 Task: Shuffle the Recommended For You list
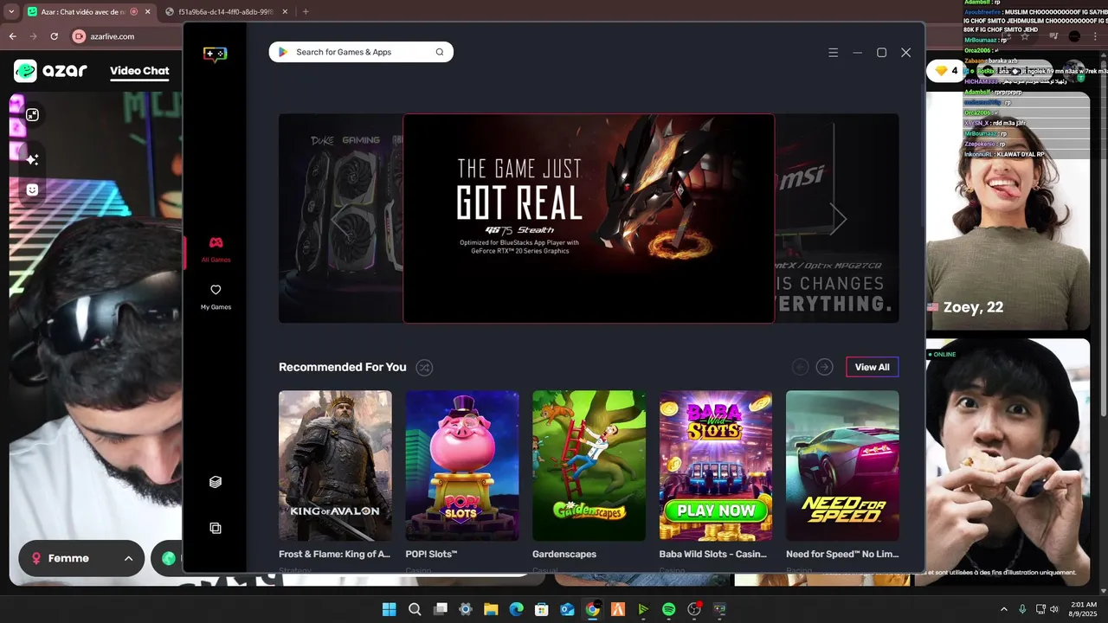pyautogui.click(x=424, y=368)
